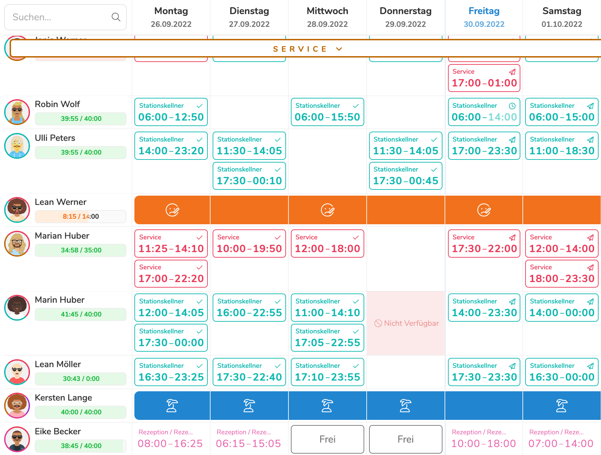Click the sick face icon on Lean Werner's Montag
601x455 pixels.
pos(172,210)
